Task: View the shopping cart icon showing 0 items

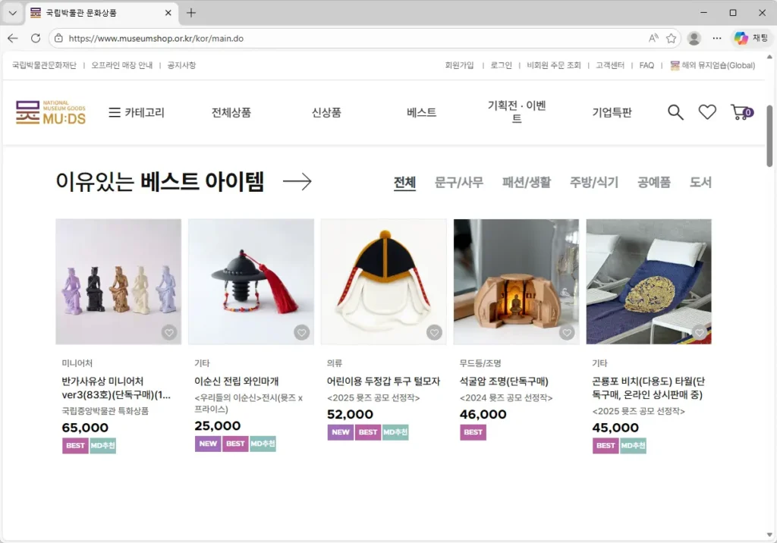Action: point(739,112)
